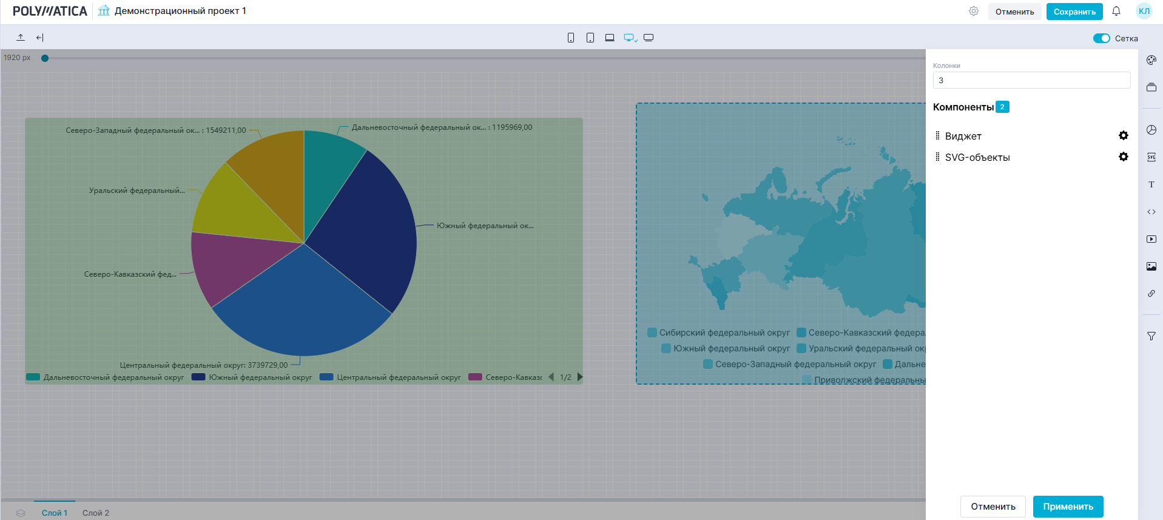Image resolution: width=1163 pixels, height=520 pixels.
Task: Toggle the Сетка grid switch
Action: [1101, 38]
